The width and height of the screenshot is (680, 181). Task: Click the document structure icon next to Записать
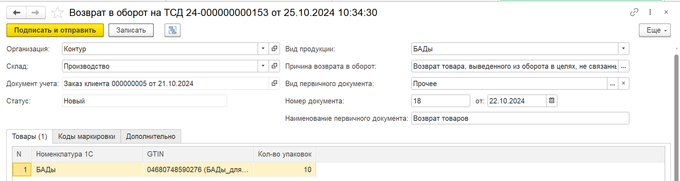173,30
